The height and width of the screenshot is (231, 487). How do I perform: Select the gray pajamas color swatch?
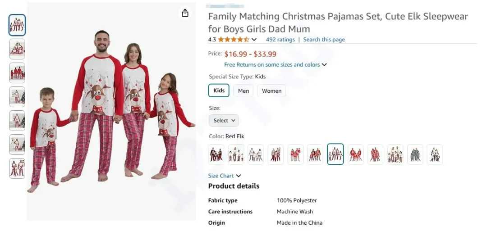[x=415, y=154]
